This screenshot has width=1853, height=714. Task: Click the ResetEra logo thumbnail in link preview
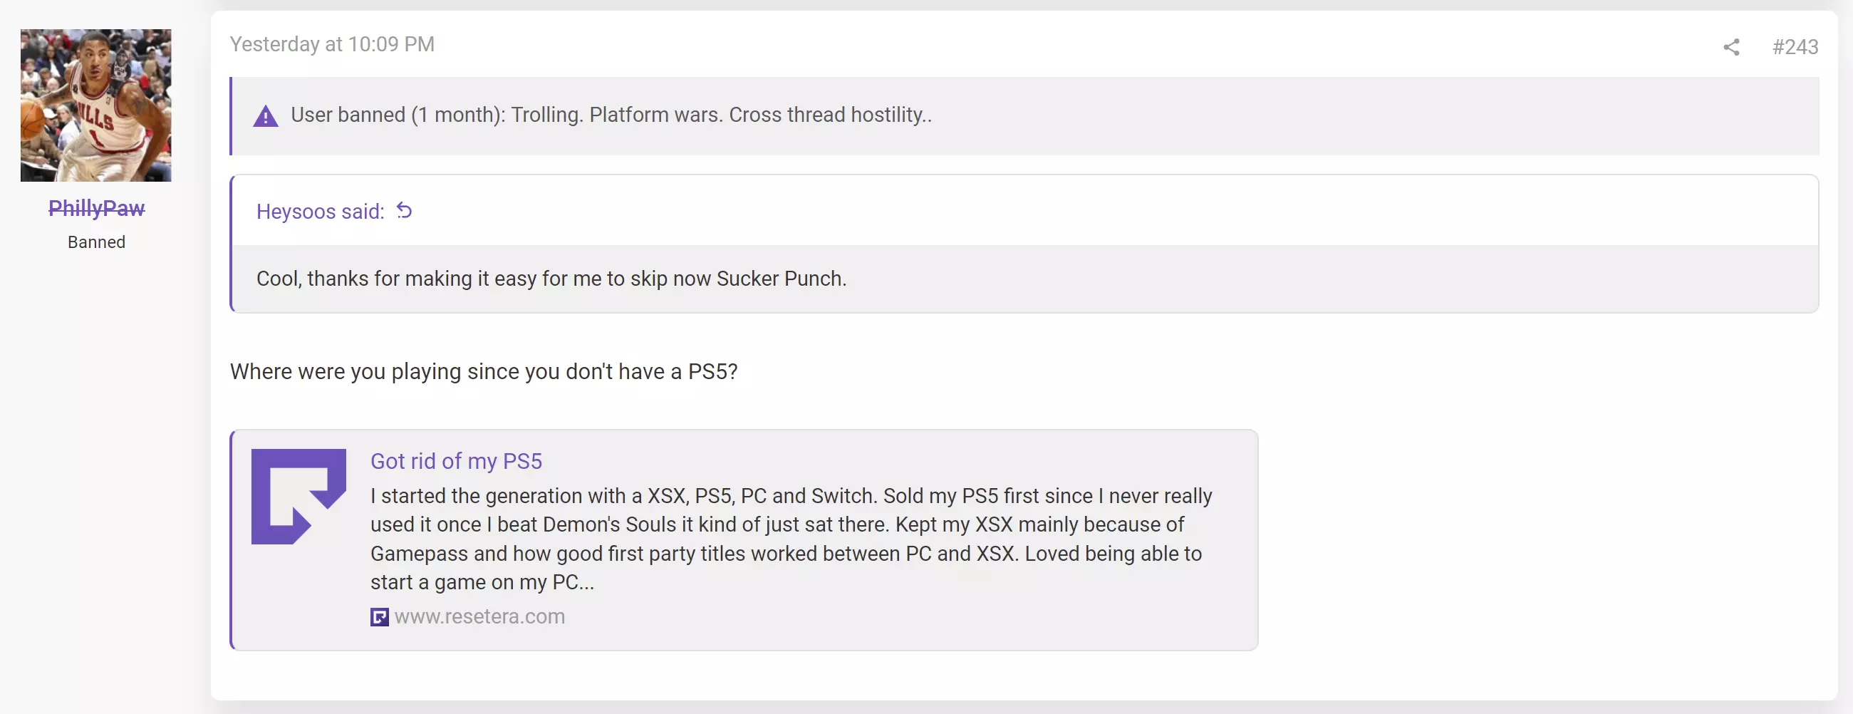(299, 497)
